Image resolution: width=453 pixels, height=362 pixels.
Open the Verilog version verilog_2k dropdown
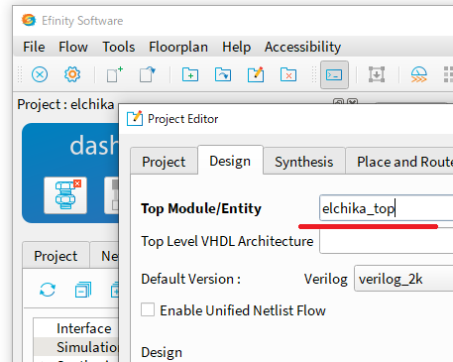tap(403, 279)
